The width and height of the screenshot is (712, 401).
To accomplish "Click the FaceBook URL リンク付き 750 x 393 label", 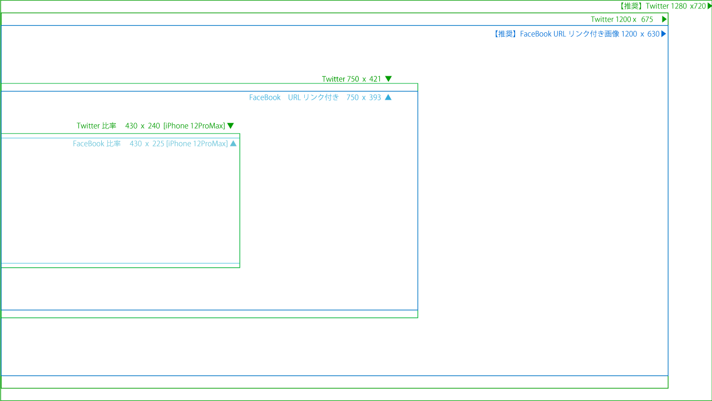I will (315, 97).
